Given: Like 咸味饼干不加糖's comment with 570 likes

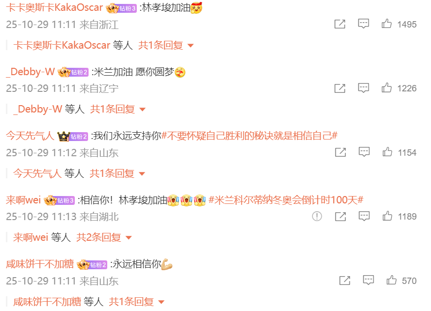Looking at the screenshot, I should (x=392, y=280).
